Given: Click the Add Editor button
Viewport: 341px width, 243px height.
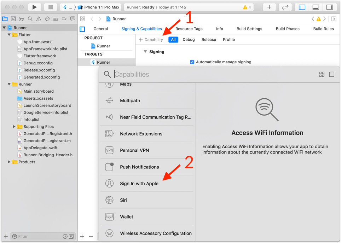Looking at the screenshot, I should [x=334, y=19].
